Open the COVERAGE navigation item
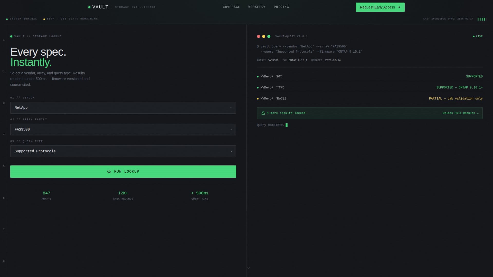This screenshot has height=277, width=493. [x=231, y=7]
